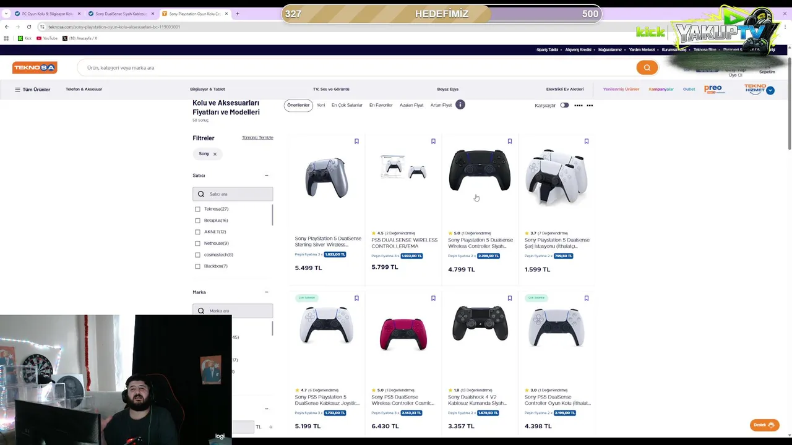Open the Kick bookmark
Viewport: 792px width, 445px height.
point(25,38)
